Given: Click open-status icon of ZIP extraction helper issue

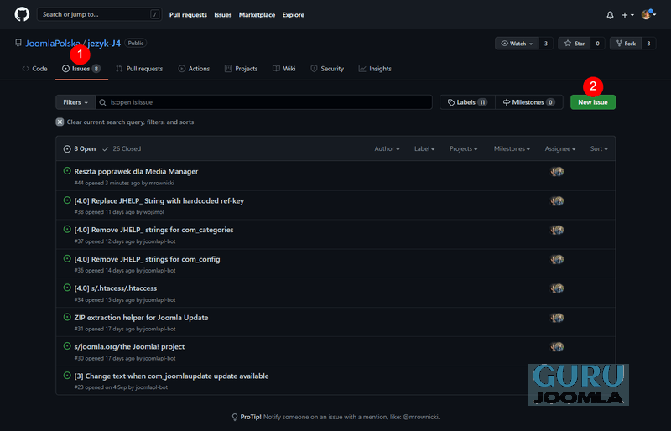Looking at the screenshot, I should pyautogui.click(x=67, y=317).
